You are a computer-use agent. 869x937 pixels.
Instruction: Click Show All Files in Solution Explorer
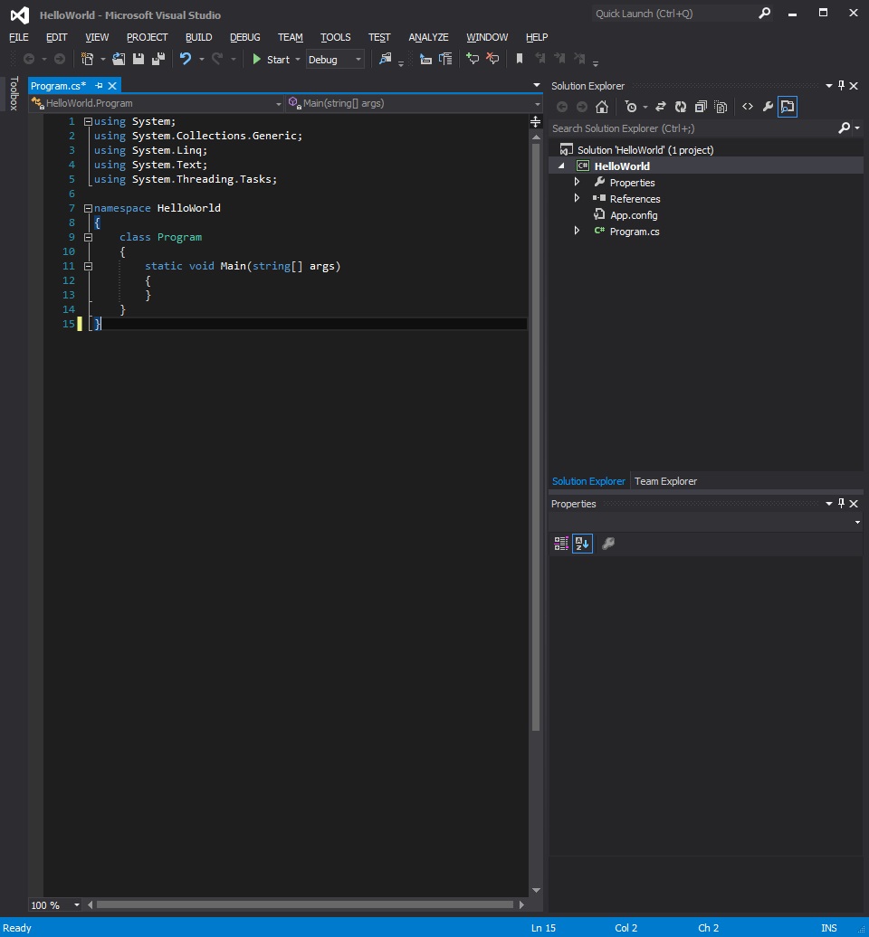[721, 107]
